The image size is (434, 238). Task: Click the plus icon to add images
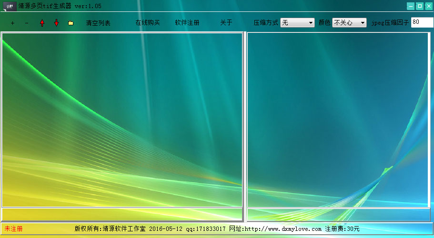(x=12, y=23)
